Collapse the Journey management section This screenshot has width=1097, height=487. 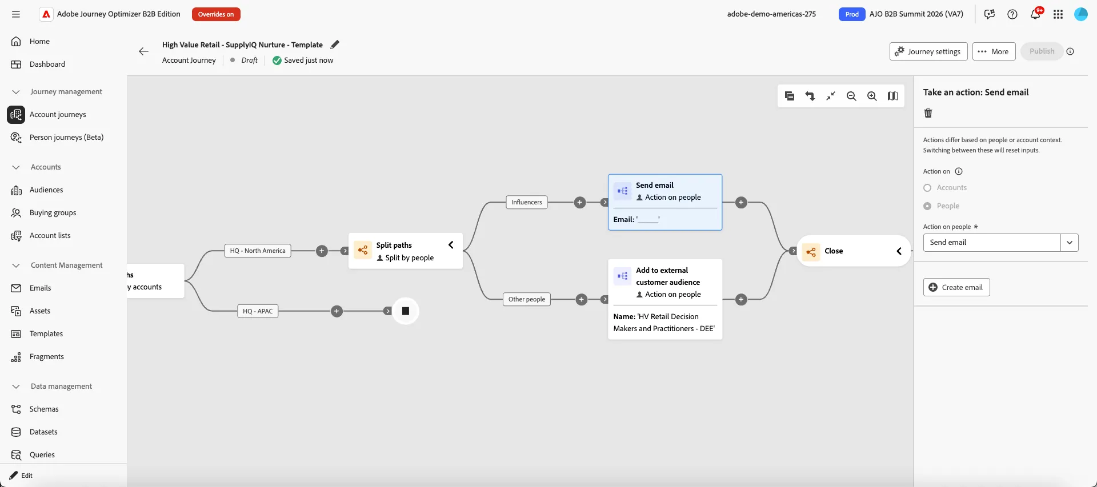pos(16,92)
